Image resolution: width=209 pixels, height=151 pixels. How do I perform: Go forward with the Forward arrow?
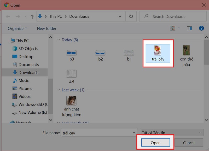click(18, 16)
